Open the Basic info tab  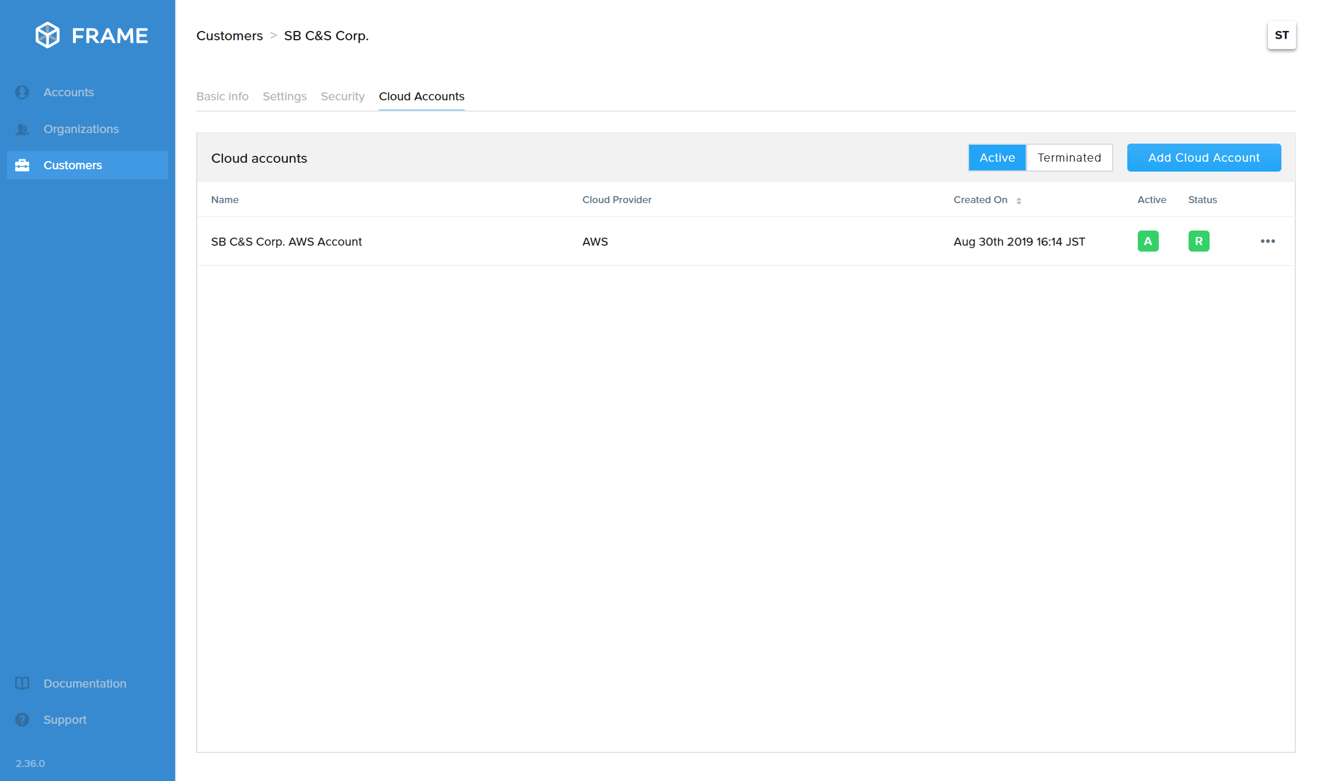coord(222,96)
